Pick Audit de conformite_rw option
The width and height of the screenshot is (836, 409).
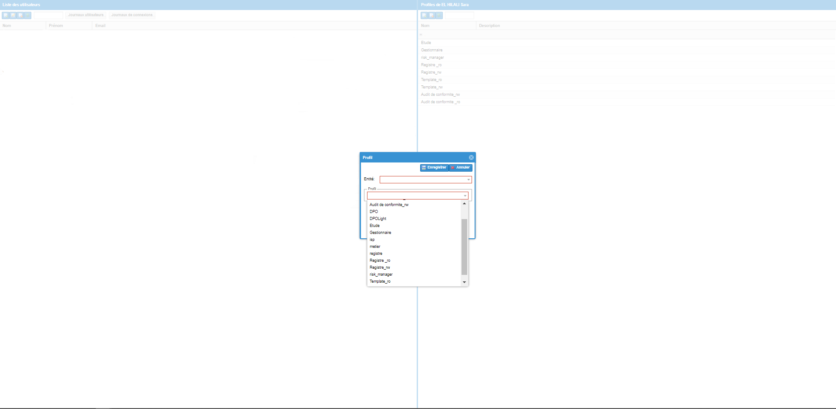pos(389,205)
